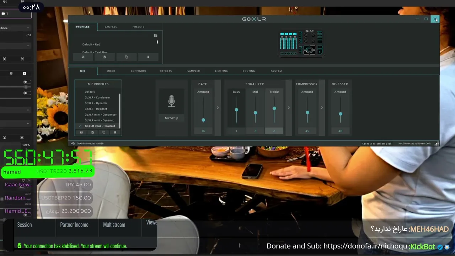This screenshot has height=256, width=455.
Task: Expand the Compressor advanced settings arrow
Action: point(322,108)
